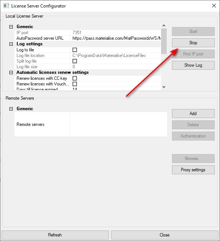Click the Close button at bottom
The height and width of the screenshot is (241, 220).
tap(165, 235)
